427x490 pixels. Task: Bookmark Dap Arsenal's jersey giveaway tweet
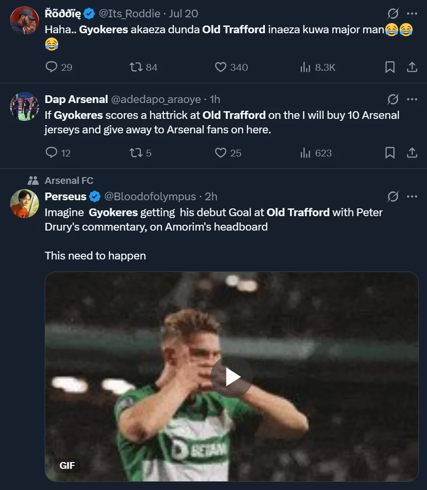[x=390, y=153]
